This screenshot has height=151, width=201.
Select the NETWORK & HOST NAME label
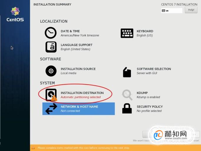tap(79, 107)
